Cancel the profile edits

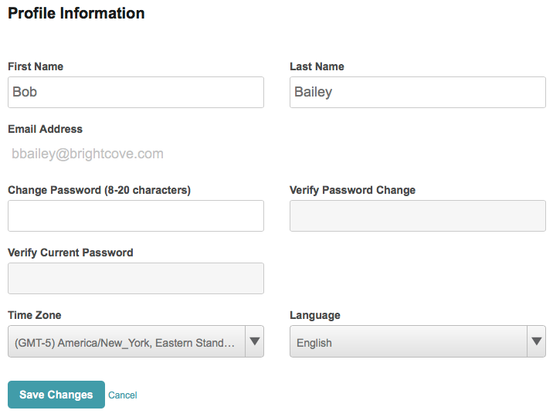click(122, 395)
